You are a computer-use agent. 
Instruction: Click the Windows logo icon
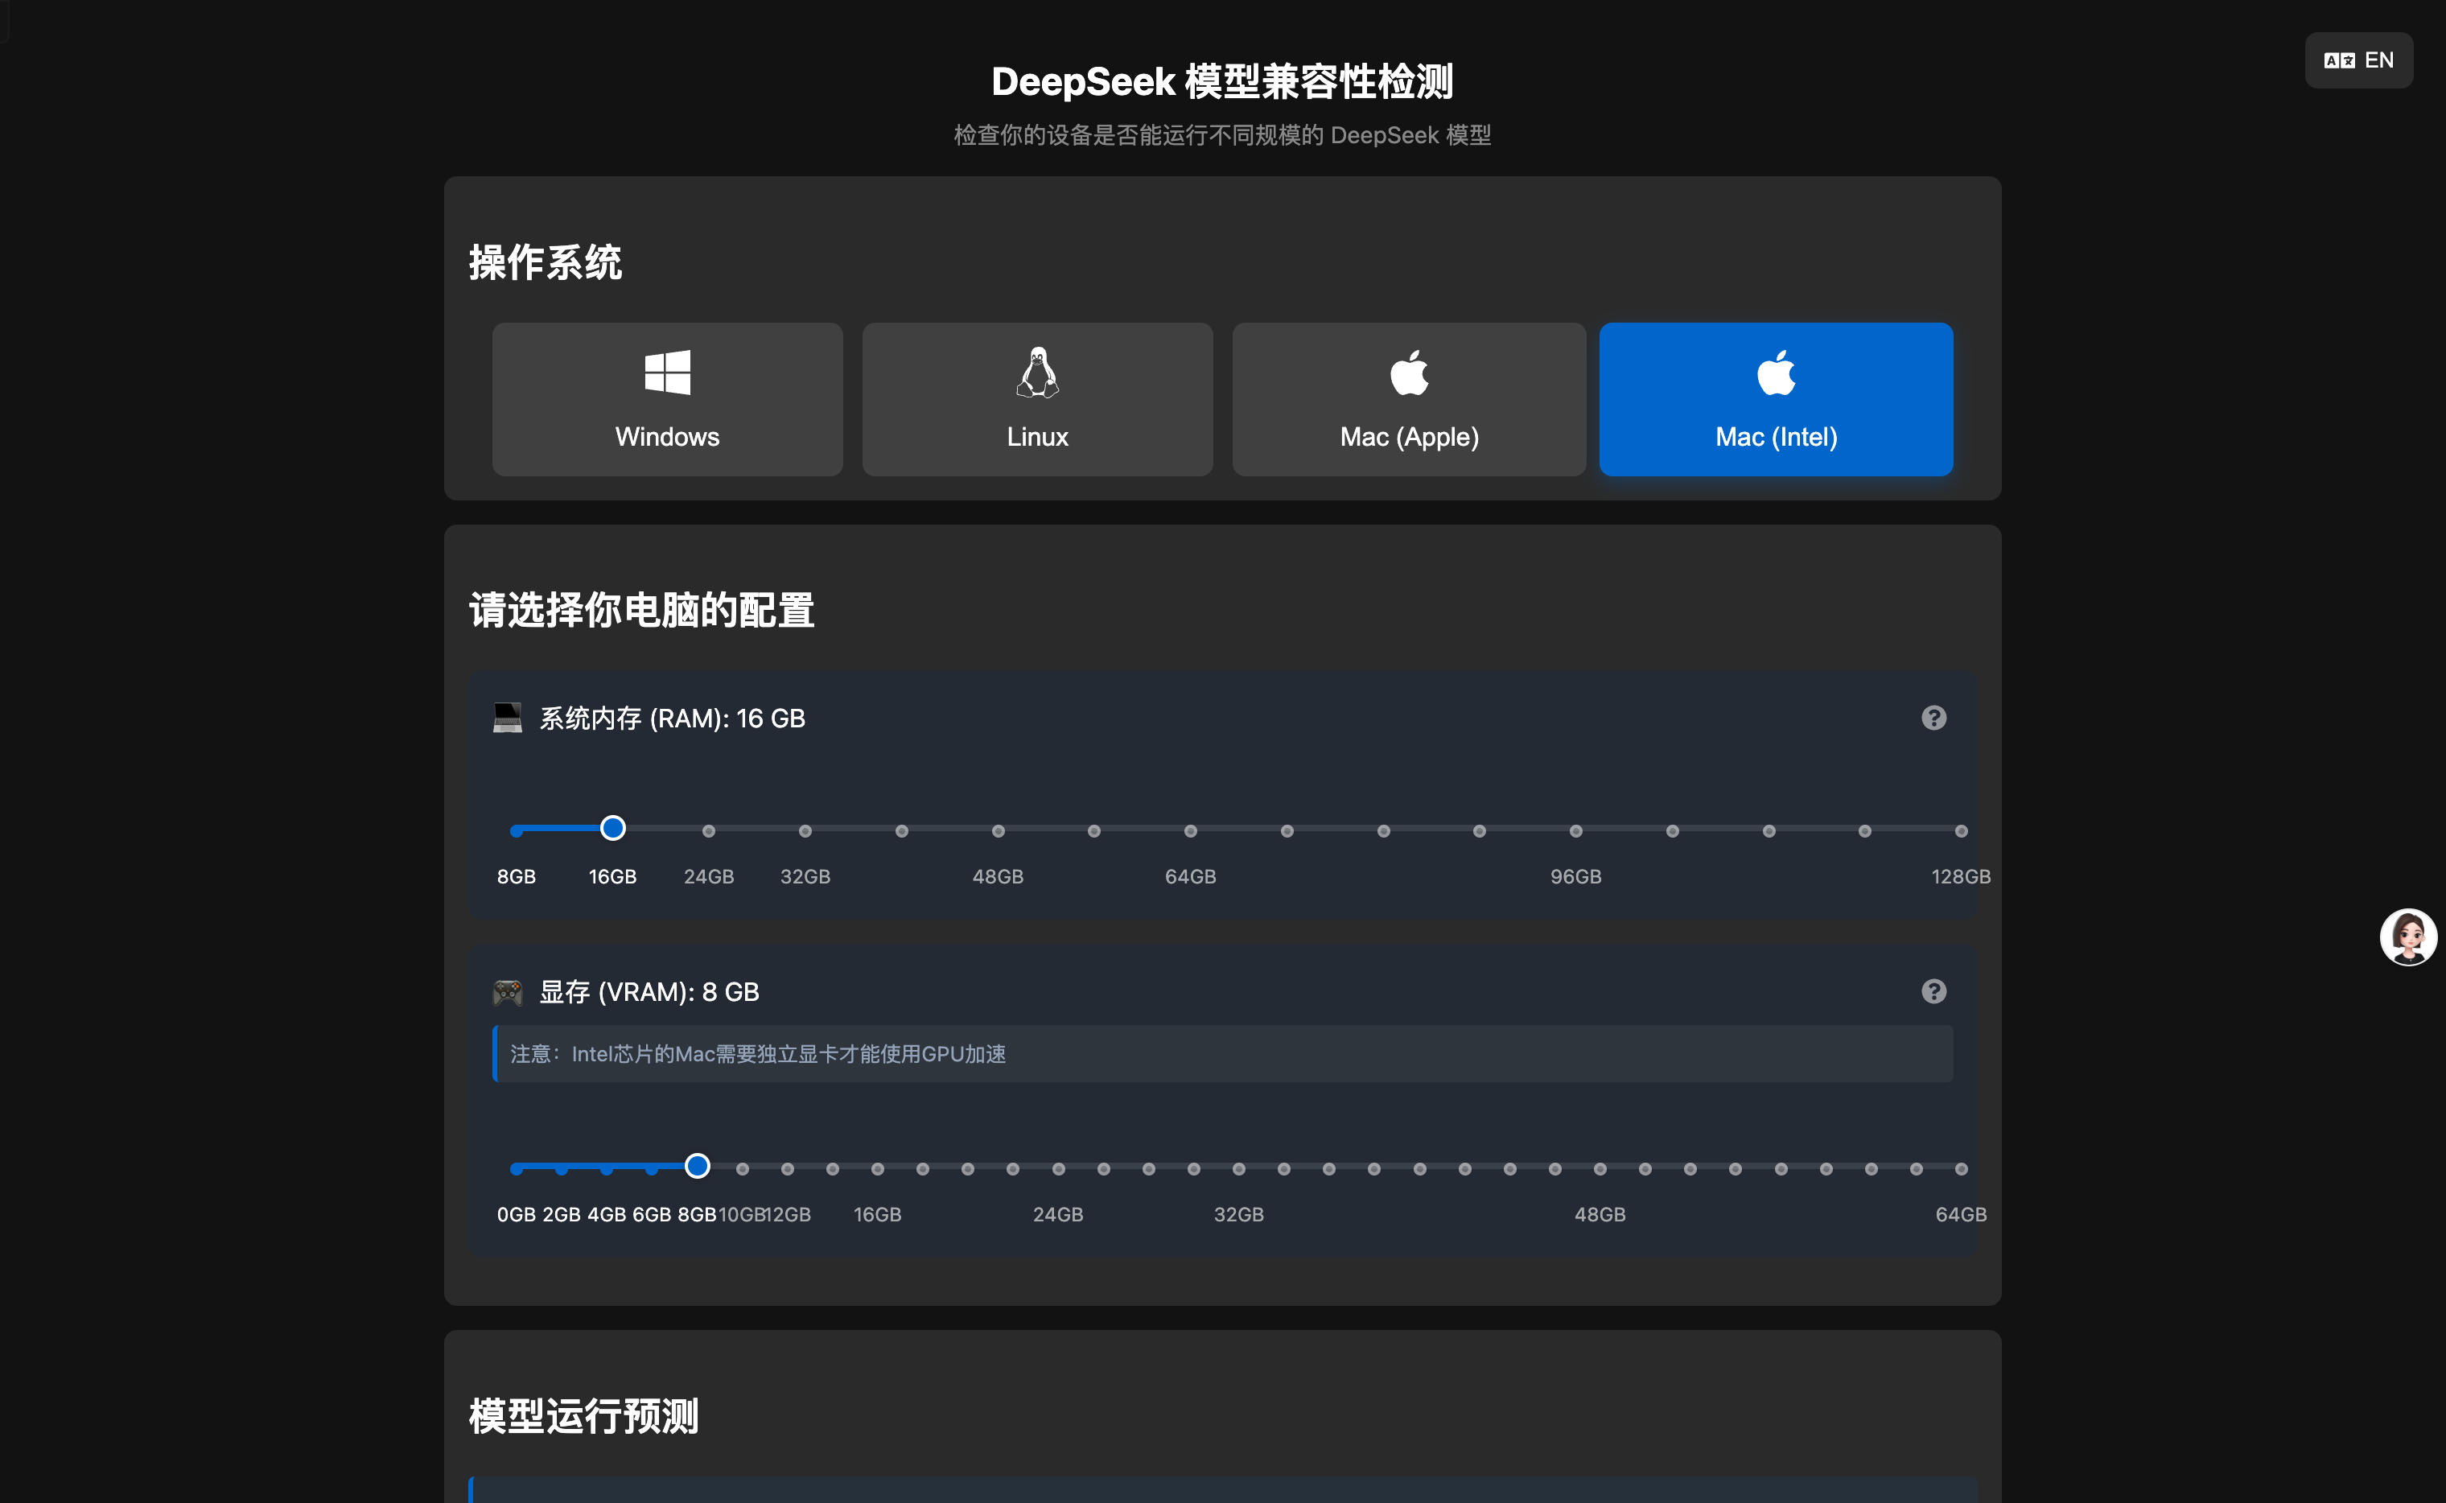(667, 373)
